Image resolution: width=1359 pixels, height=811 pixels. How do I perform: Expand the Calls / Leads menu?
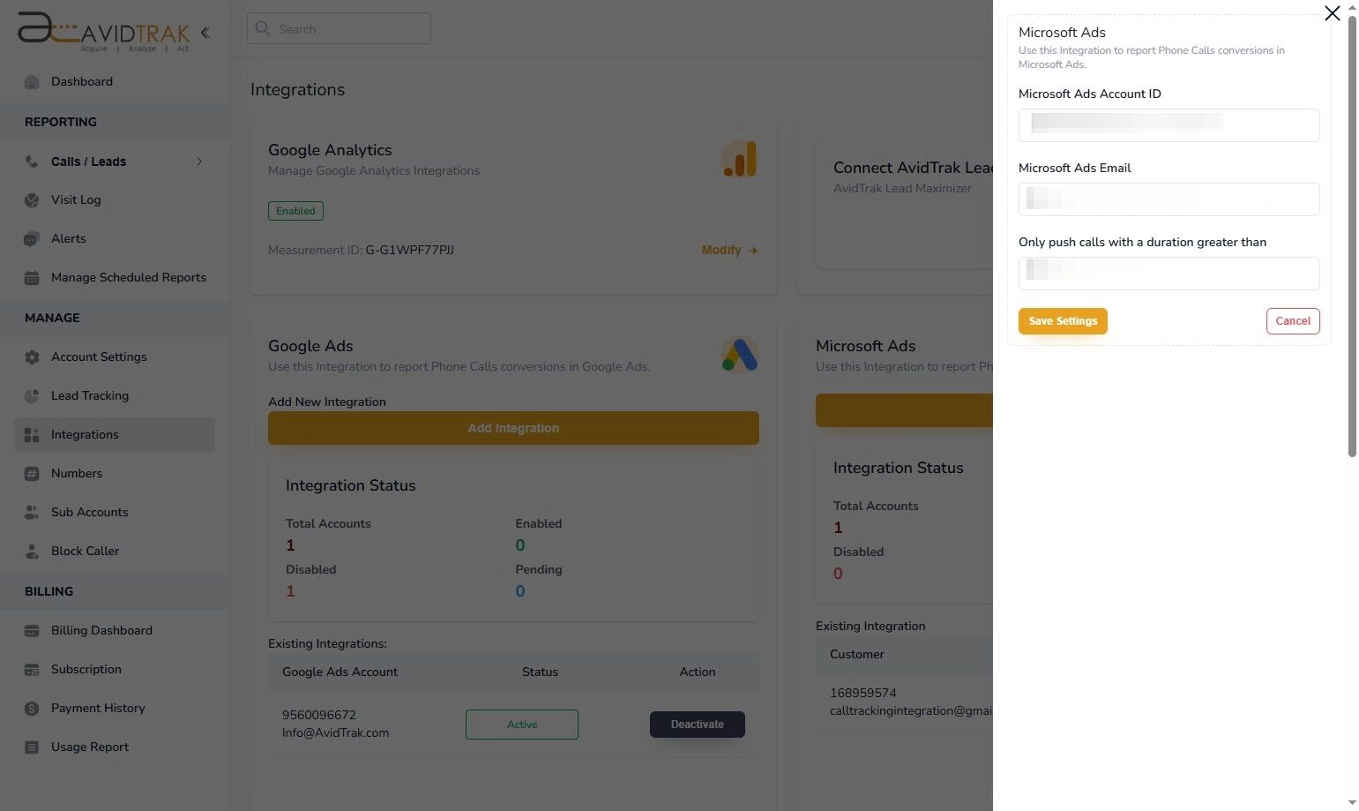[x=199, y=161]
